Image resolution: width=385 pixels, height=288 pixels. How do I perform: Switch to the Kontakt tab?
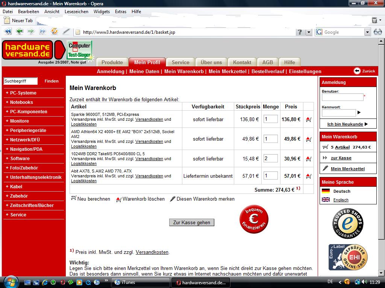[242, 62]
